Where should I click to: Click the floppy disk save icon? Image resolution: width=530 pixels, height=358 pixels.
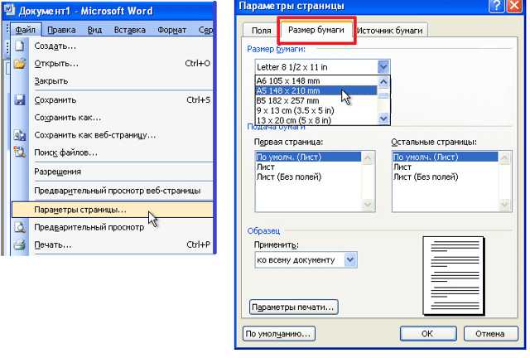click(x=20, y=99)
